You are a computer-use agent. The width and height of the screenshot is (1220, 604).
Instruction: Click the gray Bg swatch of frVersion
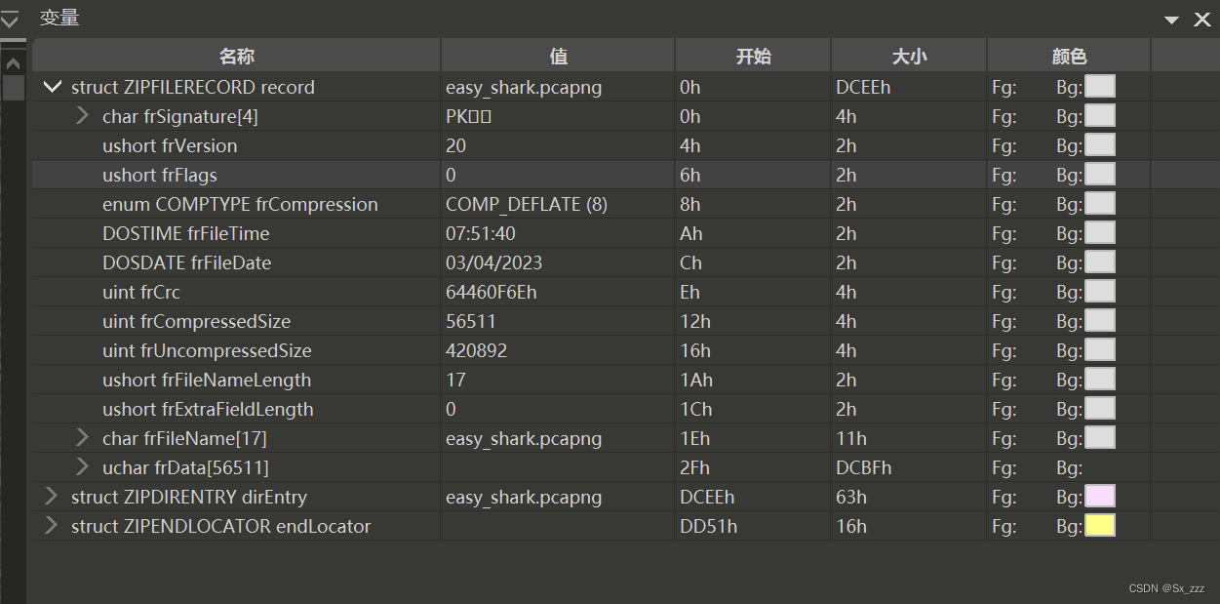click(x=1100, y=144)
